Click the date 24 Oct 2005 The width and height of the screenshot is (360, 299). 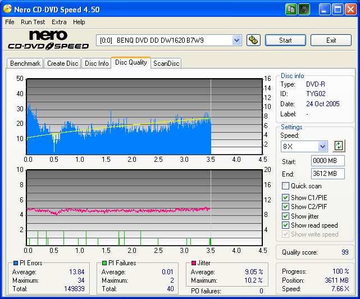point(323,104)
